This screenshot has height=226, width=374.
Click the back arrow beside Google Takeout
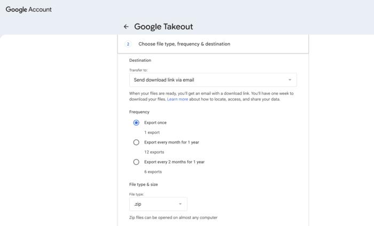[126, 27]
